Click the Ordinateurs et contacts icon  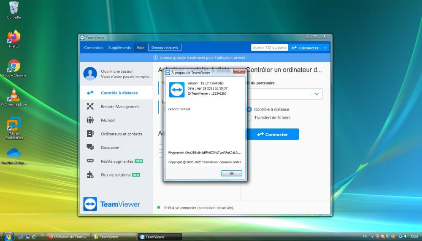tap(90, 134)
